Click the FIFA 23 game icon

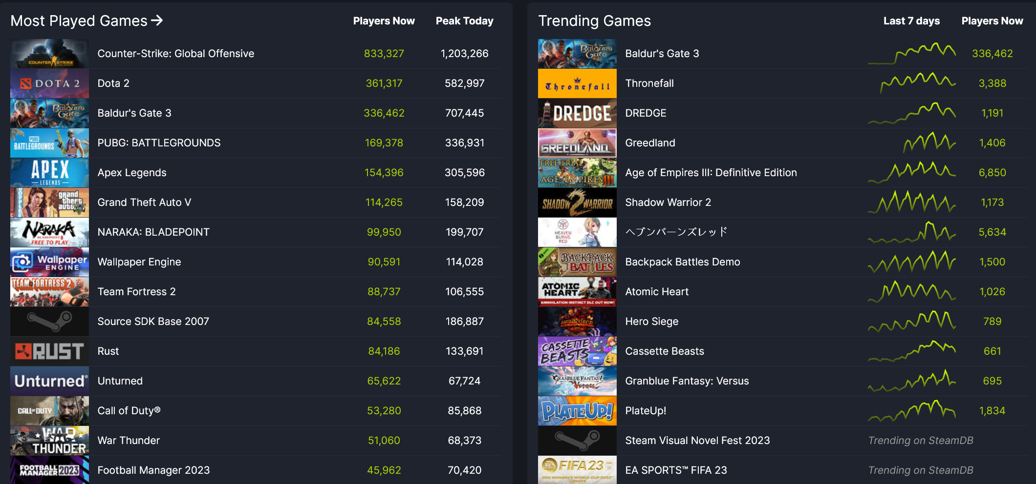(x=577, y=470)
